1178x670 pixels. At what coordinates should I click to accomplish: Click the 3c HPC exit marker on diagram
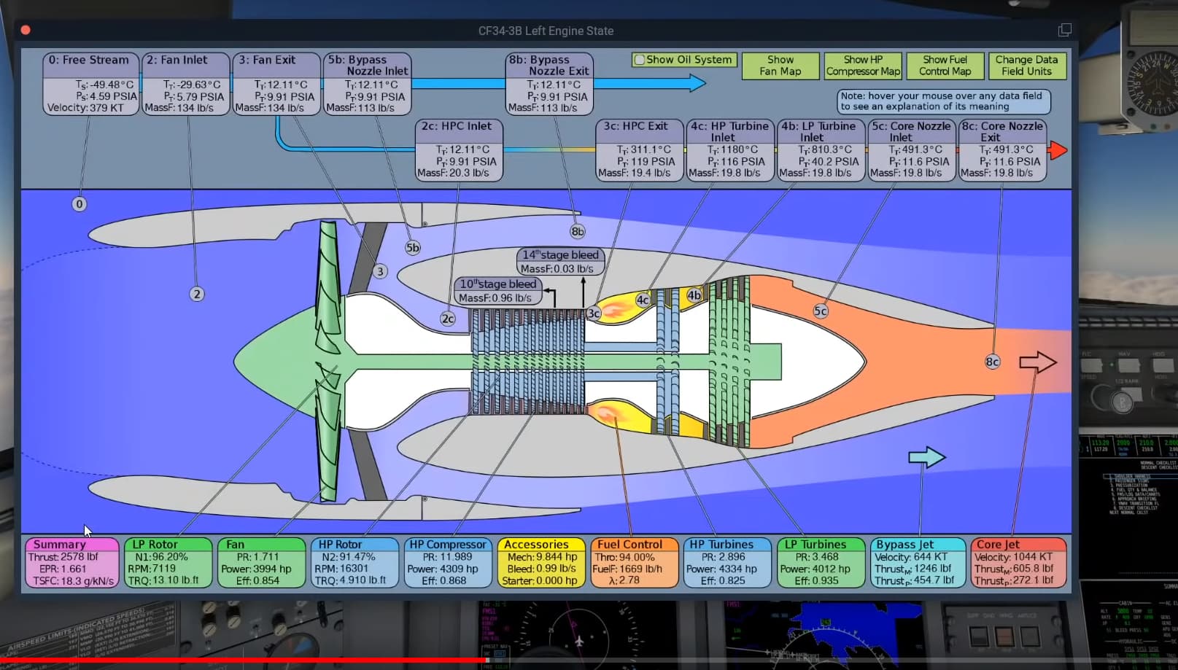pyautogui.click(x=593, y=312)
